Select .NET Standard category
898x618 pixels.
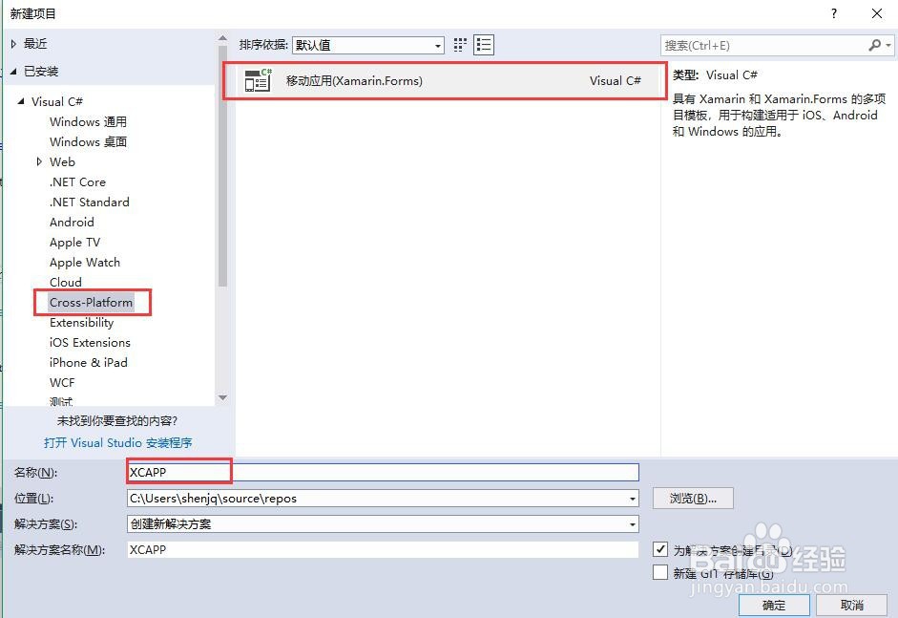coord(90,202)
